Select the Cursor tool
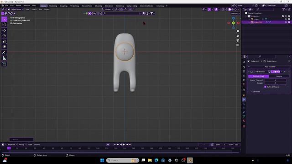 [x=4, y=25]
